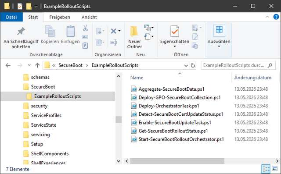Screen dimensions: 281x174
Task: Click the navigation pane scroll up arrow
Action: [x=119, y=76]
